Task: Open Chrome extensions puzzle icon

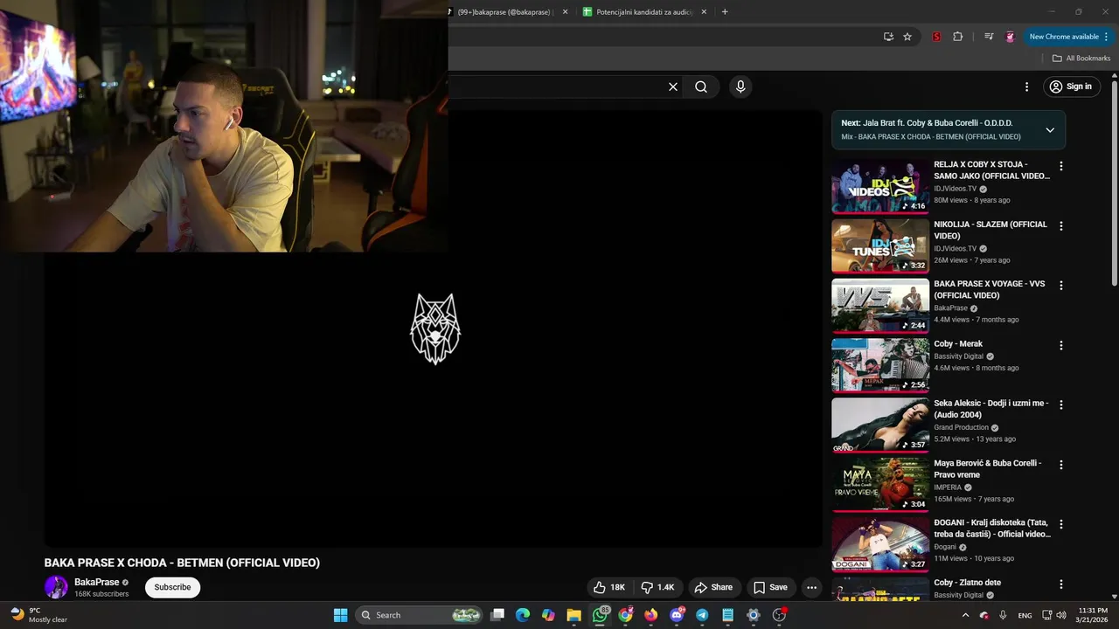Action: pos(958,37)
